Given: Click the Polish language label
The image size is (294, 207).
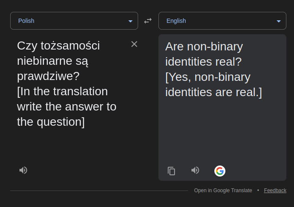Looking at the screenshot, I should [x=26, y=21].
